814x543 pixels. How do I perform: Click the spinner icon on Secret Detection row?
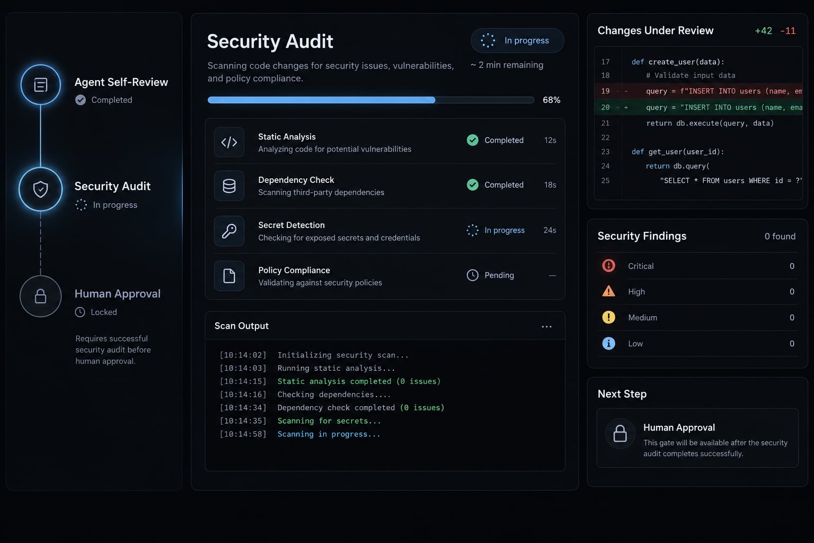[x=473, y=230]
